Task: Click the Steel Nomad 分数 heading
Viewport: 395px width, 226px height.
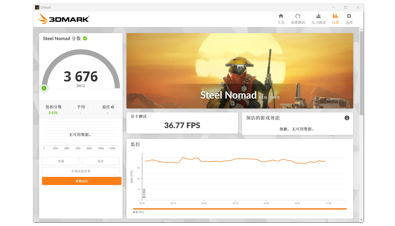Action: [62, 39]
